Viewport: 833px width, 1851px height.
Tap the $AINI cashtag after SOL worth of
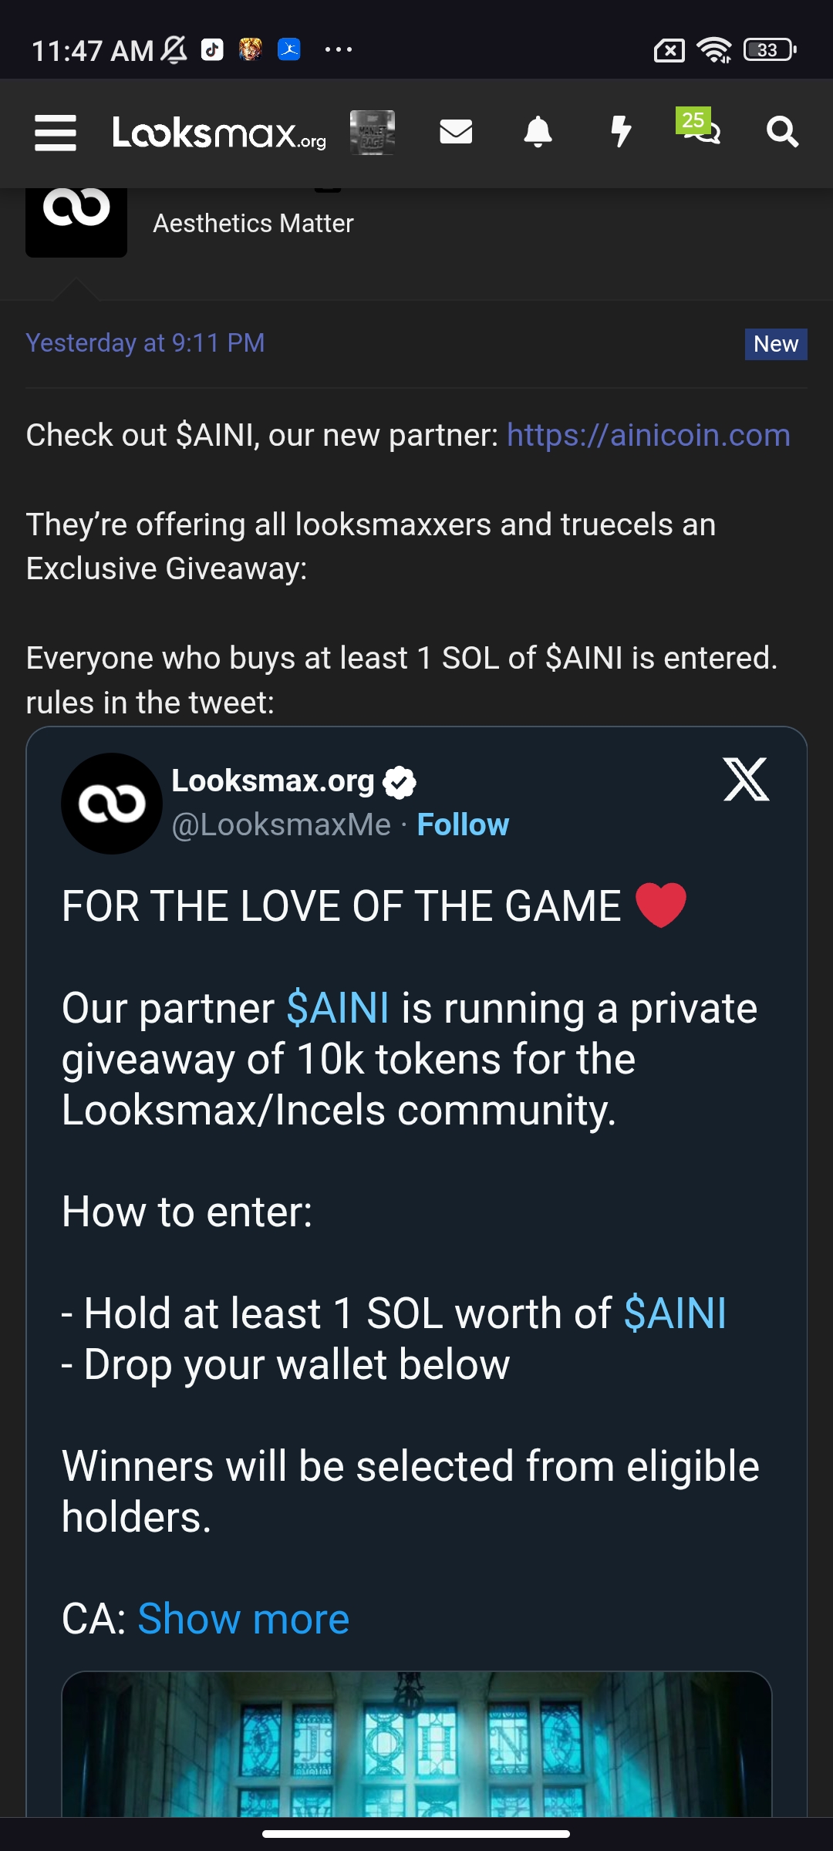[675, 1313]
